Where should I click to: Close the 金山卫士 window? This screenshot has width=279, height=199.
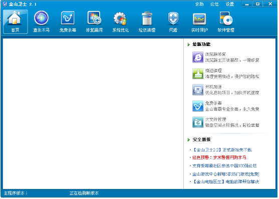(x=270, y=4)
